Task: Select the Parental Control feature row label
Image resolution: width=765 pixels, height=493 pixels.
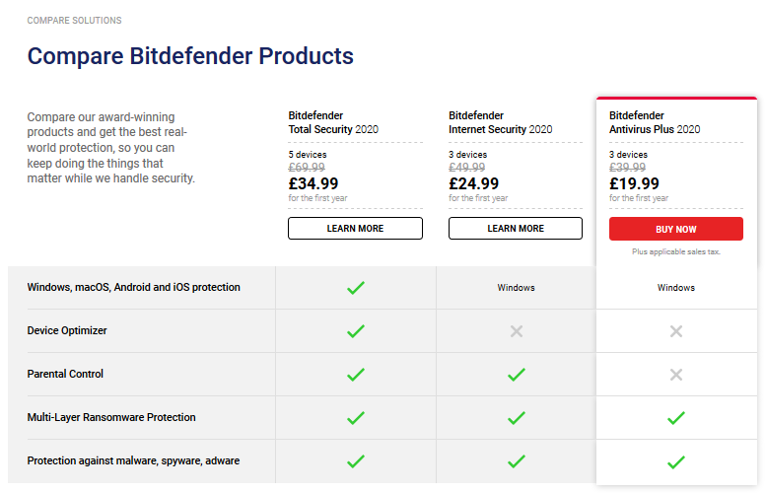Action: pos(65,375)
